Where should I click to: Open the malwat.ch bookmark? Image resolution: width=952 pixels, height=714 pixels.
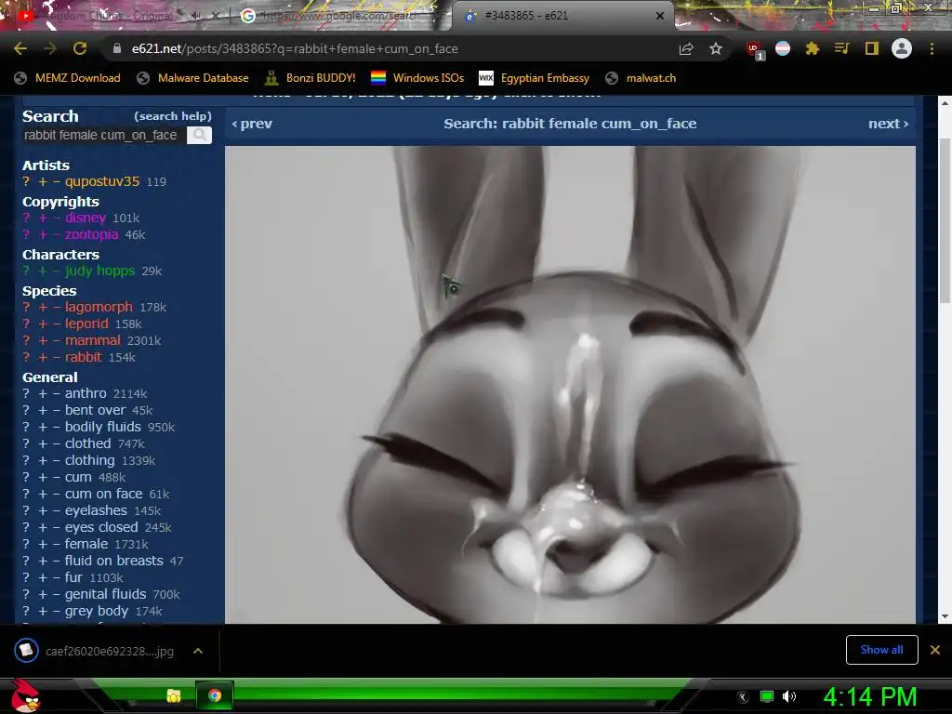(x=641, y=78)
